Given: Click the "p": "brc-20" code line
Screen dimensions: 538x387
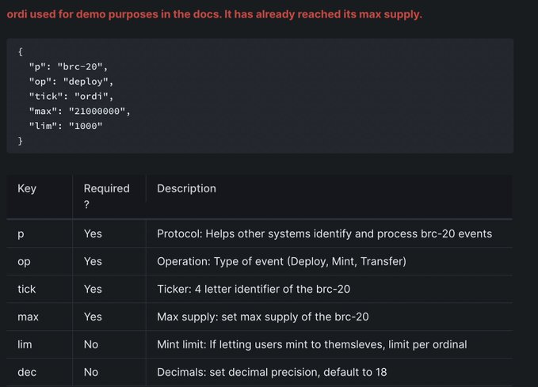Looking at the screenshot, I should tap(68, 66).
